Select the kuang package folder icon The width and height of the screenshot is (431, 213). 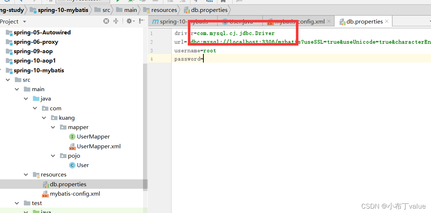[x=54, y=118]
